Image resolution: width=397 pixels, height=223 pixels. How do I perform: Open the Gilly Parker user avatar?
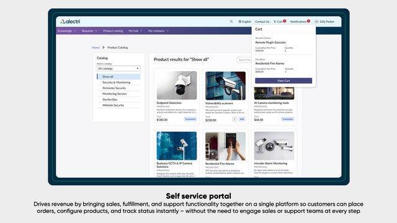(x=316, y=22)
